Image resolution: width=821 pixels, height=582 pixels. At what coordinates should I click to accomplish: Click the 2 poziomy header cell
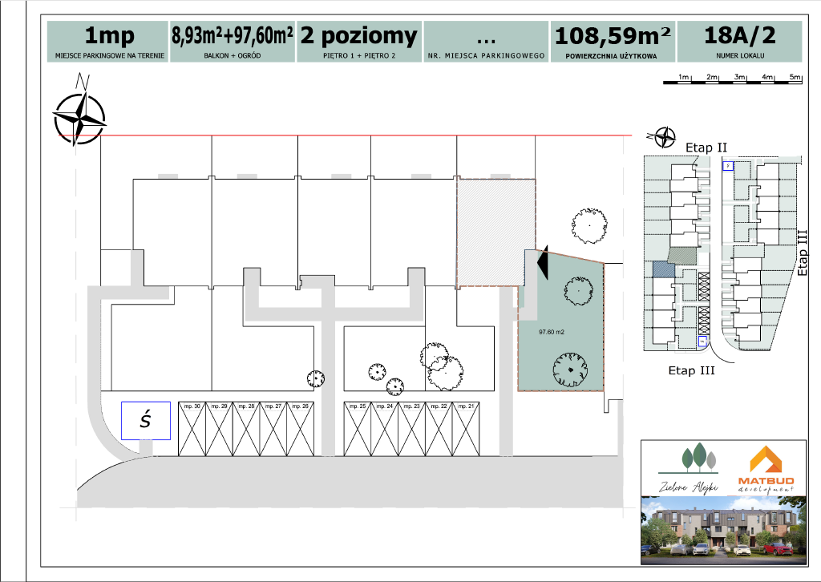click(x=358, y=42)
